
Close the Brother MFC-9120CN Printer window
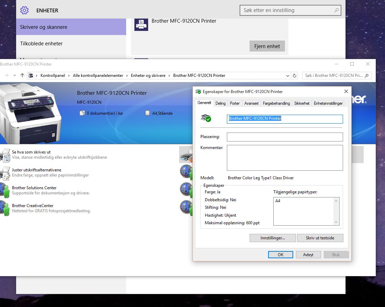tap(367, 64)
